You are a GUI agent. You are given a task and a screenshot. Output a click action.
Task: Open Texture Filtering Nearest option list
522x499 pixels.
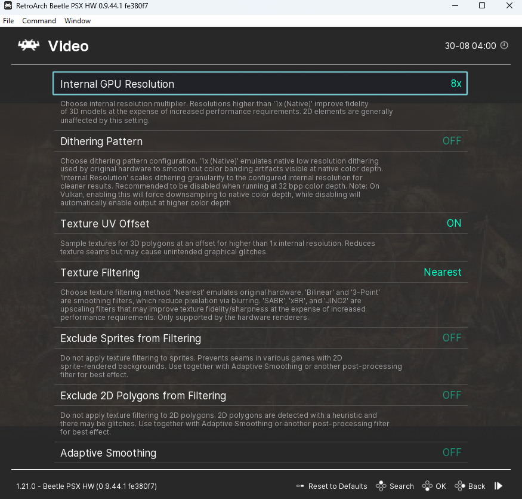point(443,272)
